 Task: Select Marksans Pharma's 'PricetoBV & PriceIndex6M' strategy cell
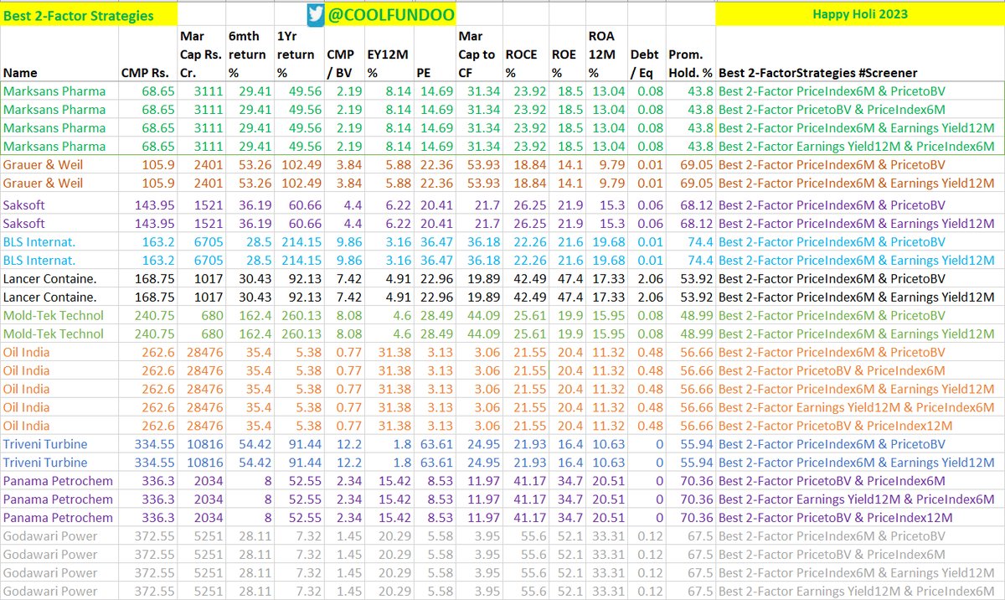click(859, 109)
